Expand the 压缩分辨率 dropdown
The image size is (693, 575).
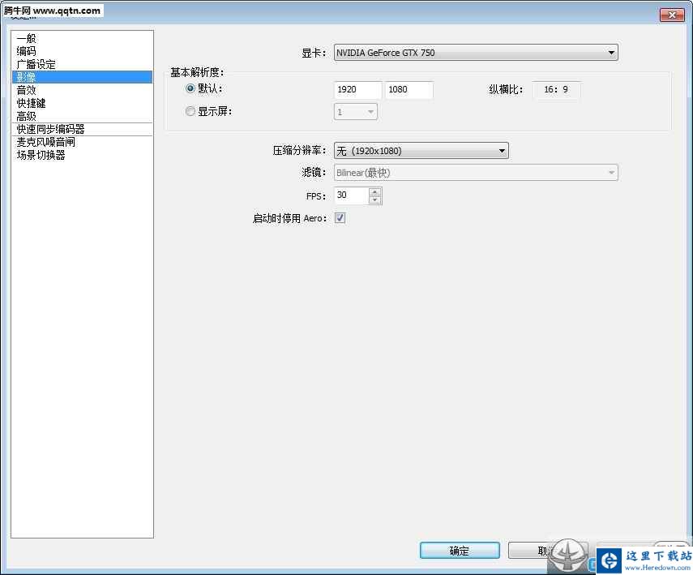tap(421, 151)
